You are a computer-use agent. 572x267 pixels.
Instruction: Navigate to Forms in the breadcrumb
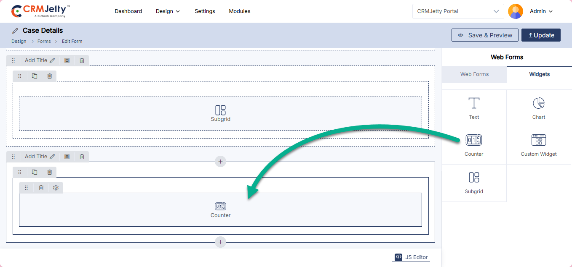coord(44,41)
